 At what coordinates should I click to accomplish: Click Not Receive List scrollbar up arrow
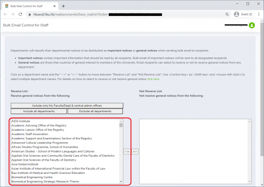(250, 122)
